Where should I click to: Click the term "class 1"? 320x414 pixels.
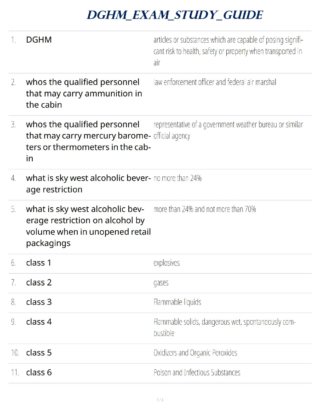click(x=39, y=263)
